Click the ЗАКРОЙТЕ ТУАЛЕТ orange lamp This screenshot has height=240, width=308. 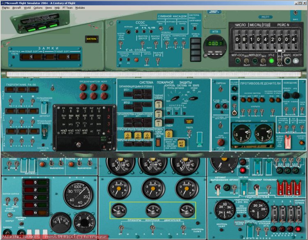point(301,143)
